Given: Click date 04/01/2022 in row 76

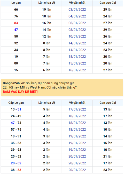Looking at the screenshot, I should coord(77,16).
